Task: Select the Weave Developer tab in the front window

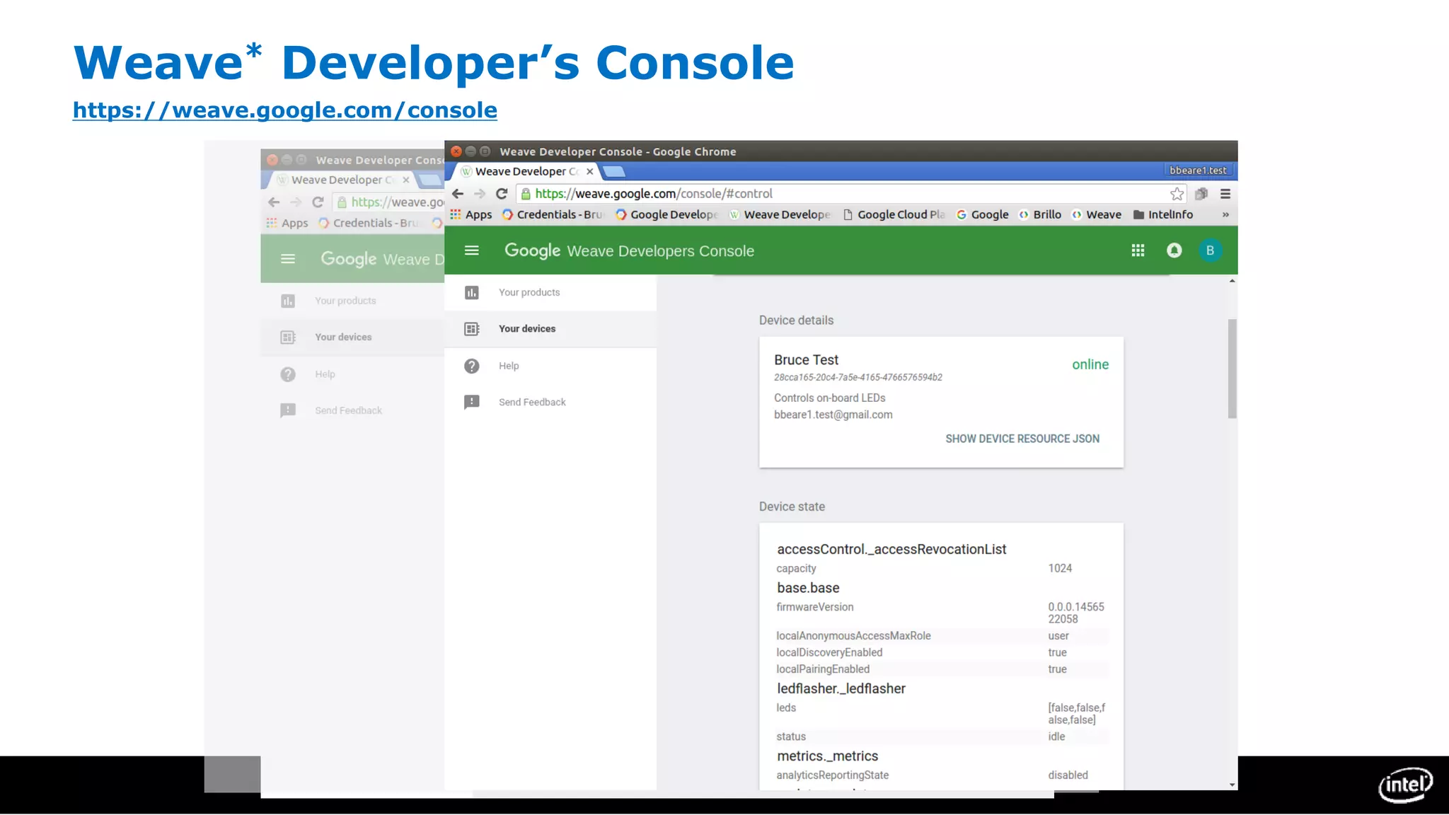Action: tap(526, 171)
